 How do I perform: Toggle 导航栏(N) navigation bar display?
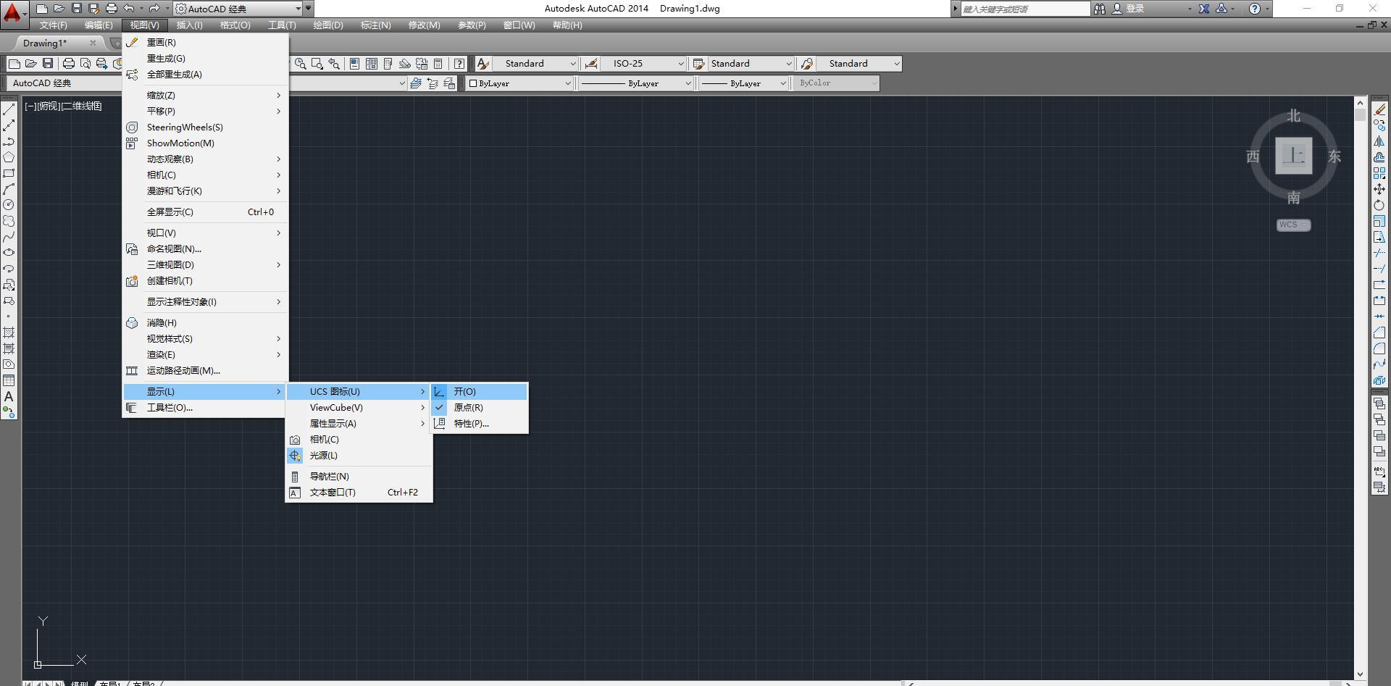pyautogui.click(x=359, y=476)
